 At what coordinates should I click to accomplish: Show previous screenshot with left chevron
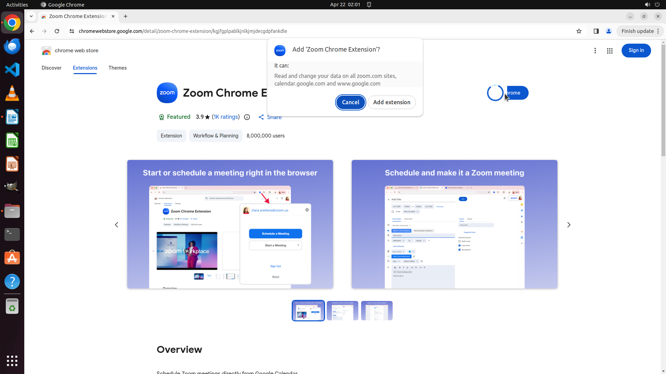click(117, 225)
